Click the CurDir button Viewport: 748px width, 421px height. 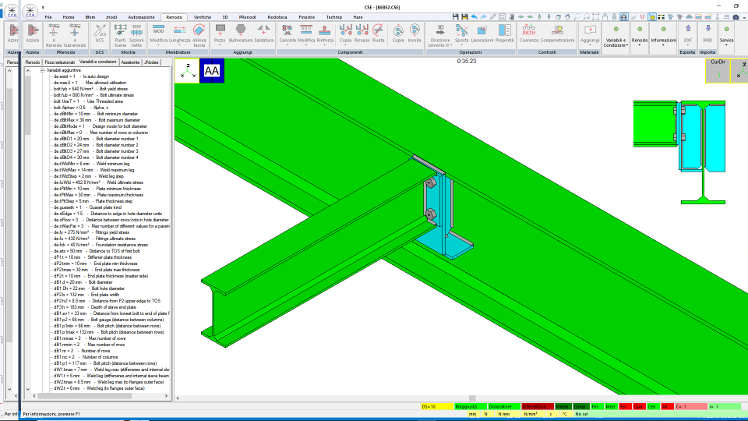(x=718, y=71)
